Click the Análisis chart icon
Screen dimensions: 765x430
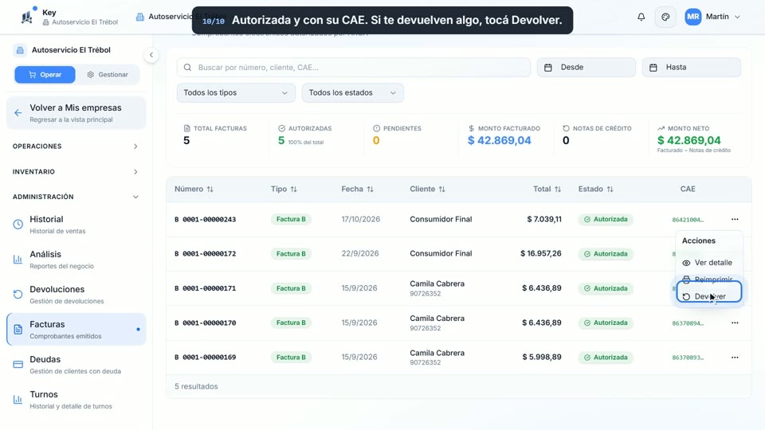pos(18,260)
